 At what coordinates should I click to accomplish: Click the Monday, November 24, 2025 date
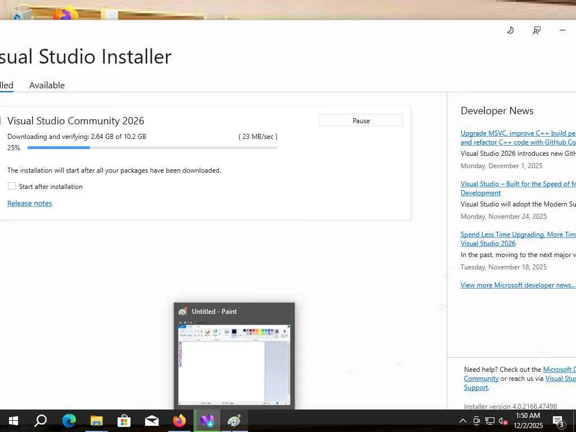click(503, 217)
